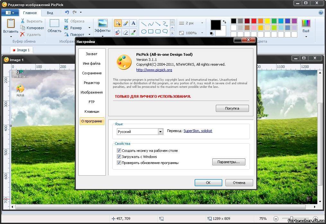Choose the speech balloon shape
326x224 pixels.
(165, 31)
